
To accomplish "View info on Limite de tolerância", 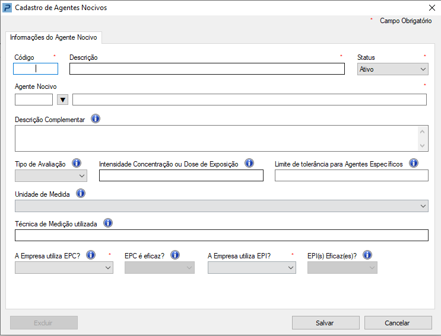I will tap(414, 163).
